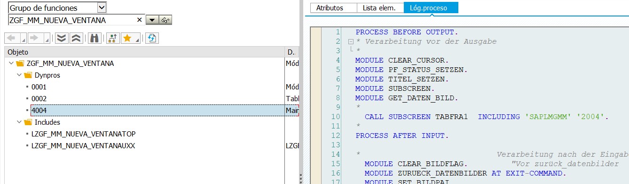Refresh the object list
The image size is (629, 184).
[151, 38]
